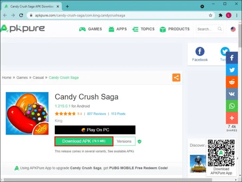The height and width of the screenshot is (182, 242).
Task: Open the TOPICS menu
Action: (143, 29)
